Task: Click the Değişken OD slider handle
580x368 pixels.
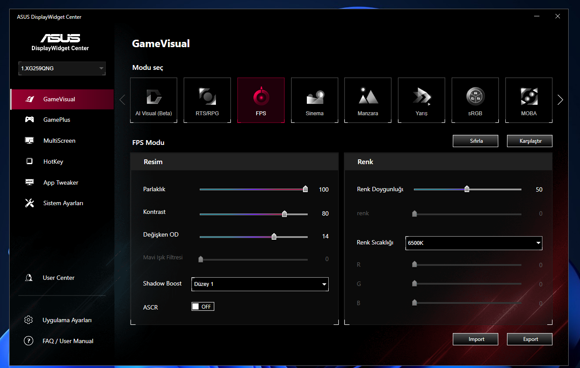Action: (274, 236)
